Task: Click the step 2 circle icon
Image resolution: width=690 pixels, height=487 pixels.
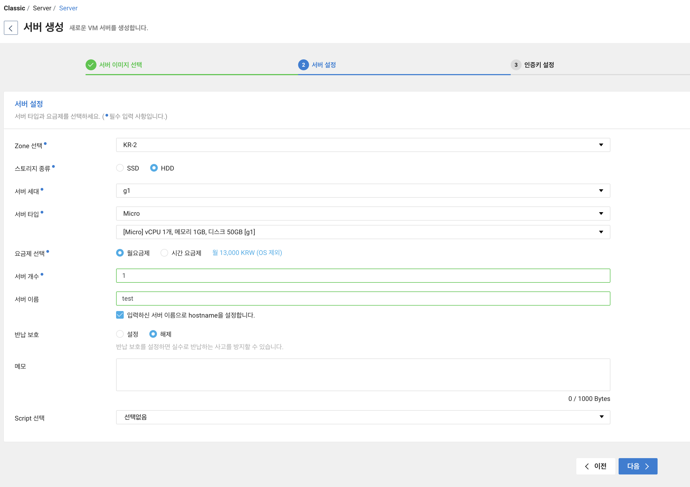Action: click(x=303, y=65)
